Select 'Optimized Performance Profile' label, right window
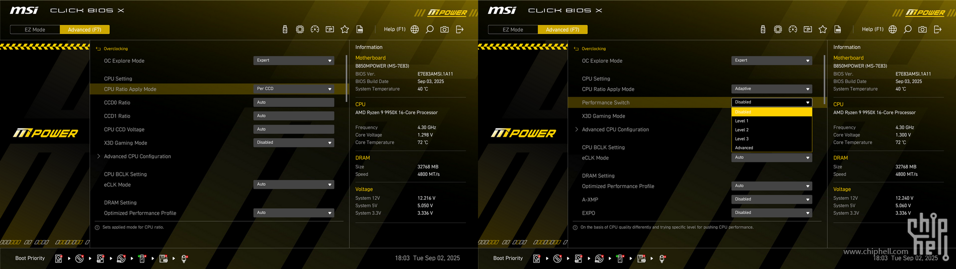956x269 pixels. click(x=618, y=186)
